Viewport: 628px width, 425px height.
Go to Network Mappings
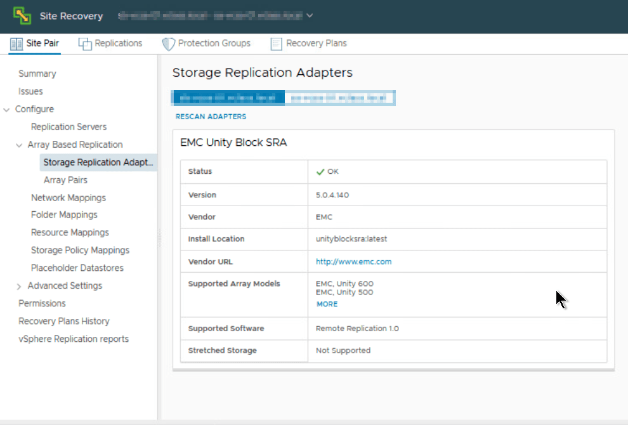tap(69, 198)
